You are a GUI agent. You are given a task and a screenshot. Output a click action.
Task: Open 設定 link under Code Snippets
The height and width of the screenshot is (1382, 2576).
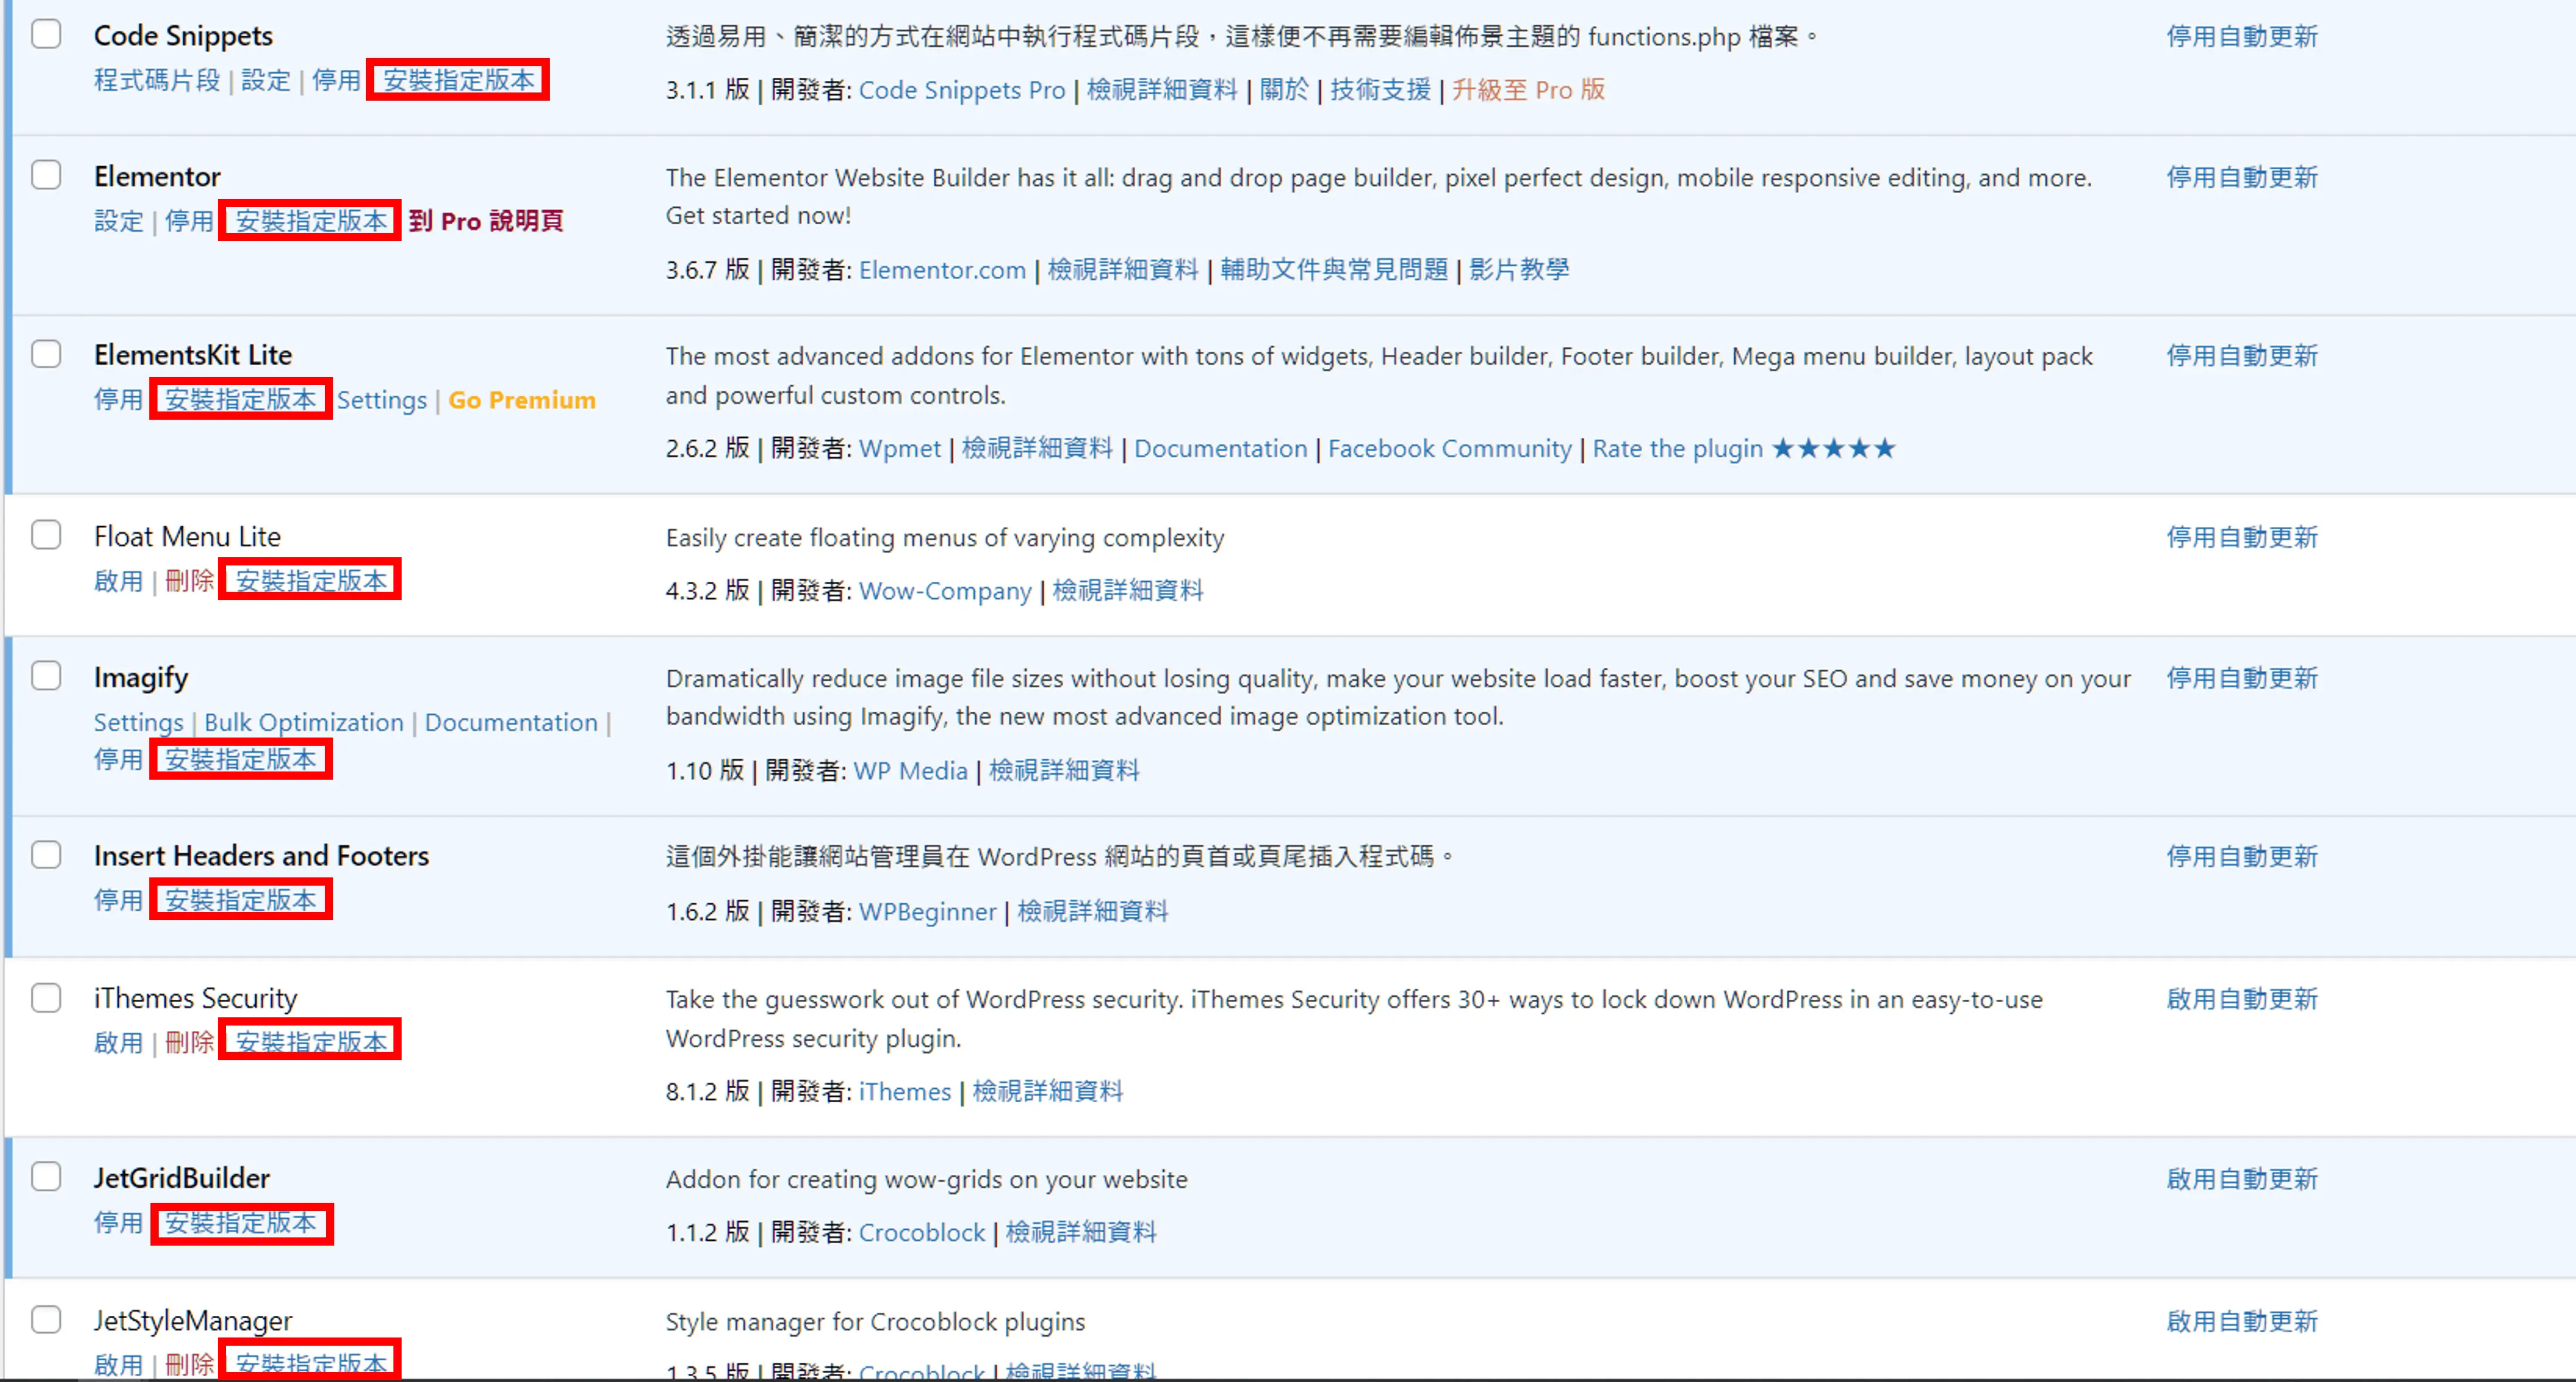click(266, 80)
